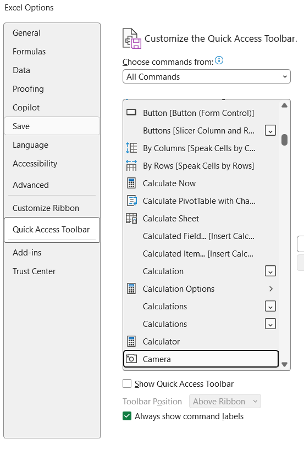Screen dimensions: 304x456
Task: Select the By Rows speak cells icon
Action: coord(131,165)
